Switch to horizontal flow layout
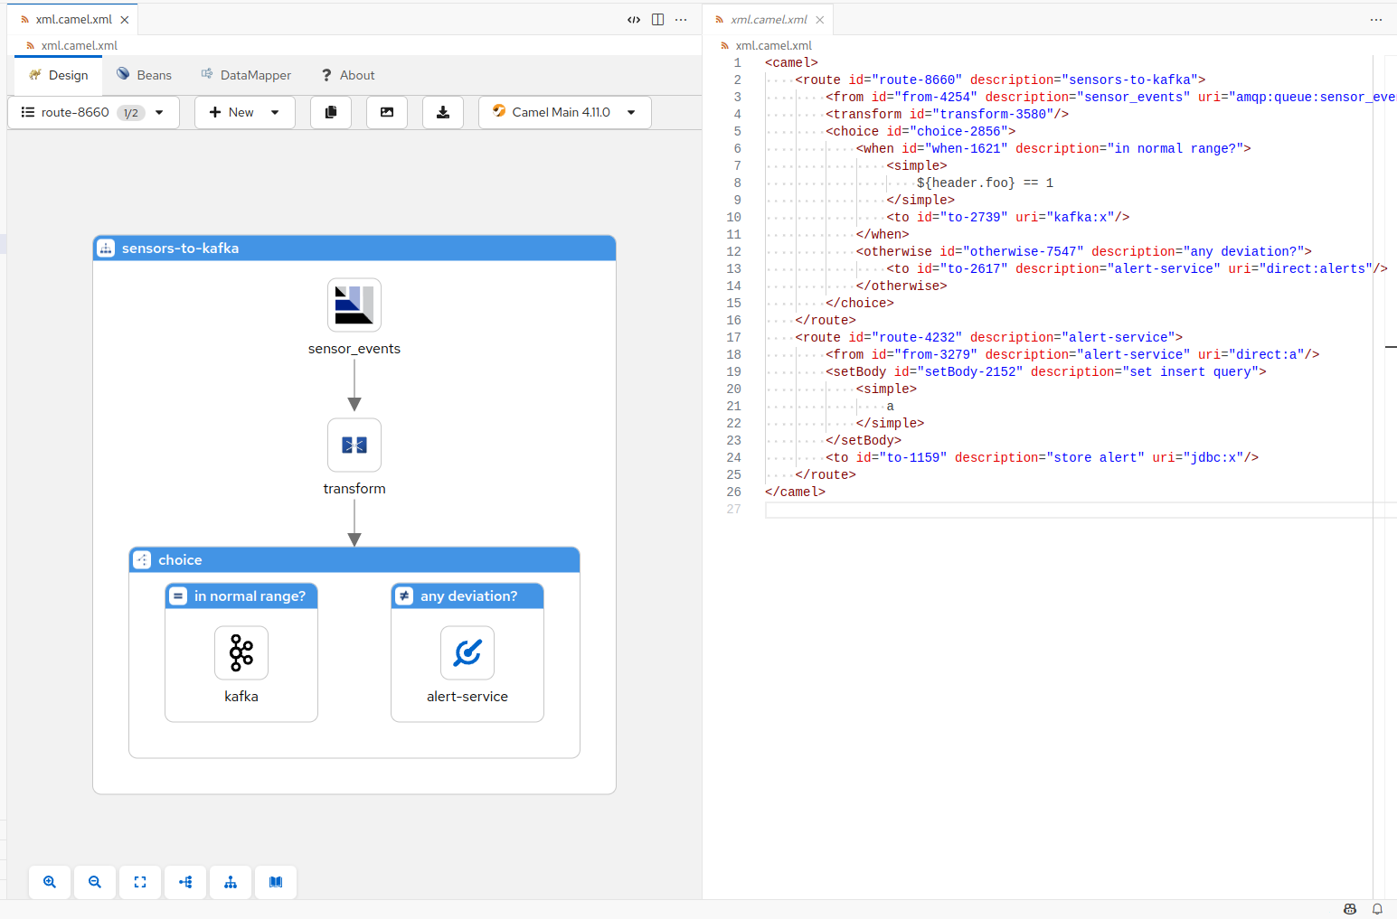1397x919 pixels. [185, 882]
